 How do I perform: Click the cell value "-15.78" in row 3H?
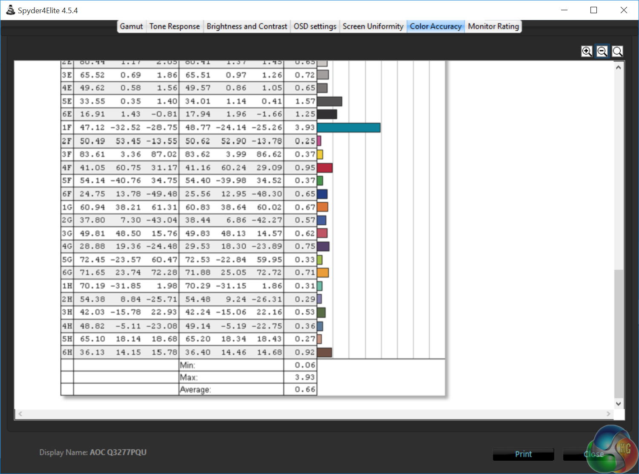[126, 312]
